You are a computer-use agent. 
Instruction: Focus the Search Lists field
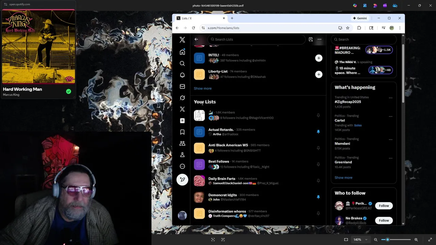point(256,39)
